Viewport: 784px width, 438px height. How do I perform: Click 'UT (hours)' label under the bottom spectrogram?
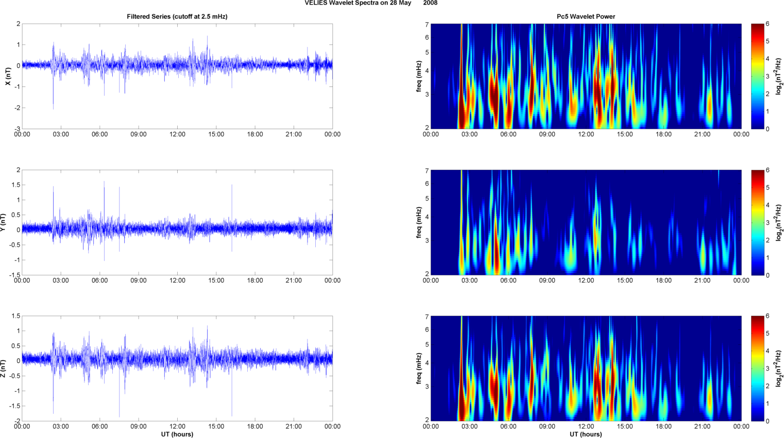click(x=586, y=434)
